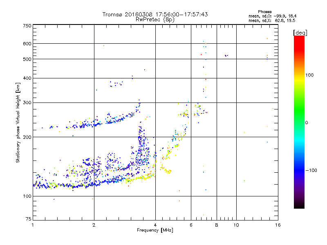Viewport: 327px width, 245px height.
Task: Click the "Frequency [MHz]" axis title
Action: [155, 230]
